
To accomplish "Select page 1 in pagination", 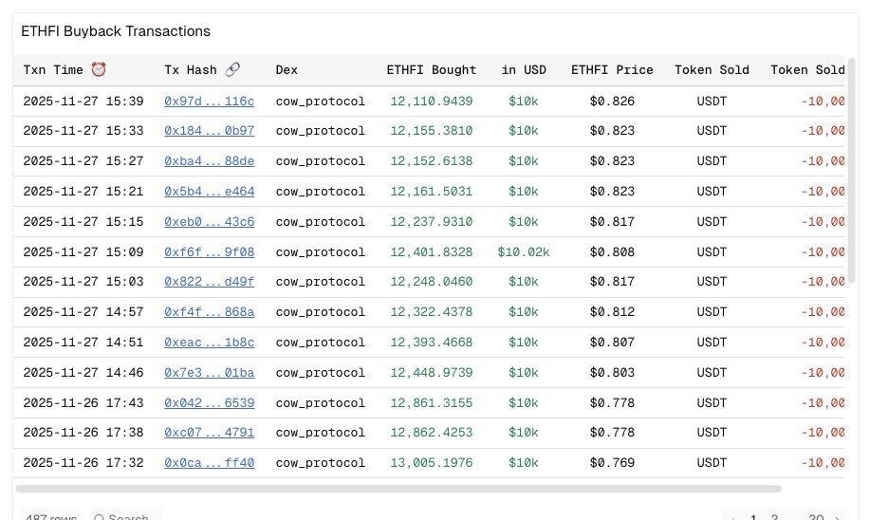I will 754,518.
